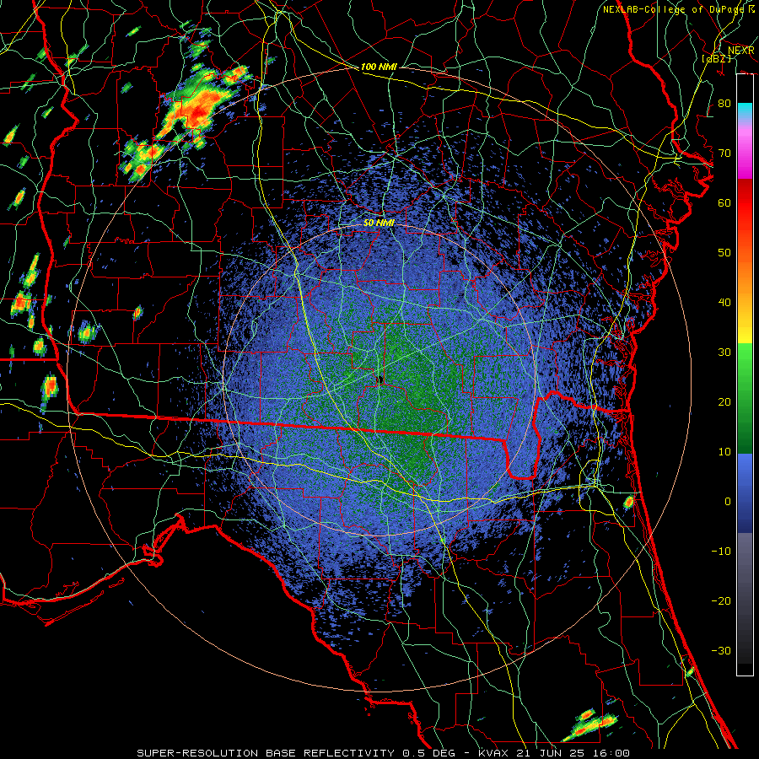Select the 80 value on the dBZ scale
The image size is (759, 759).
pos(724,104)
